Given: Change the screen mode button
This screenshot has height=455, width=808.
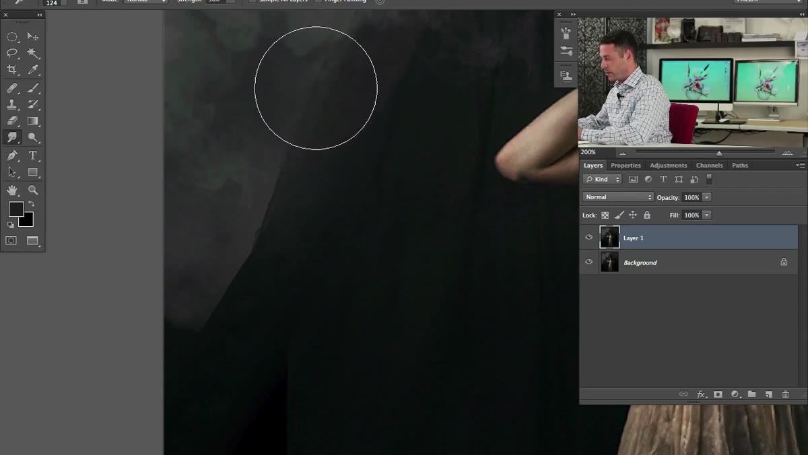Looking at the screenshot, I should point(32,240).
